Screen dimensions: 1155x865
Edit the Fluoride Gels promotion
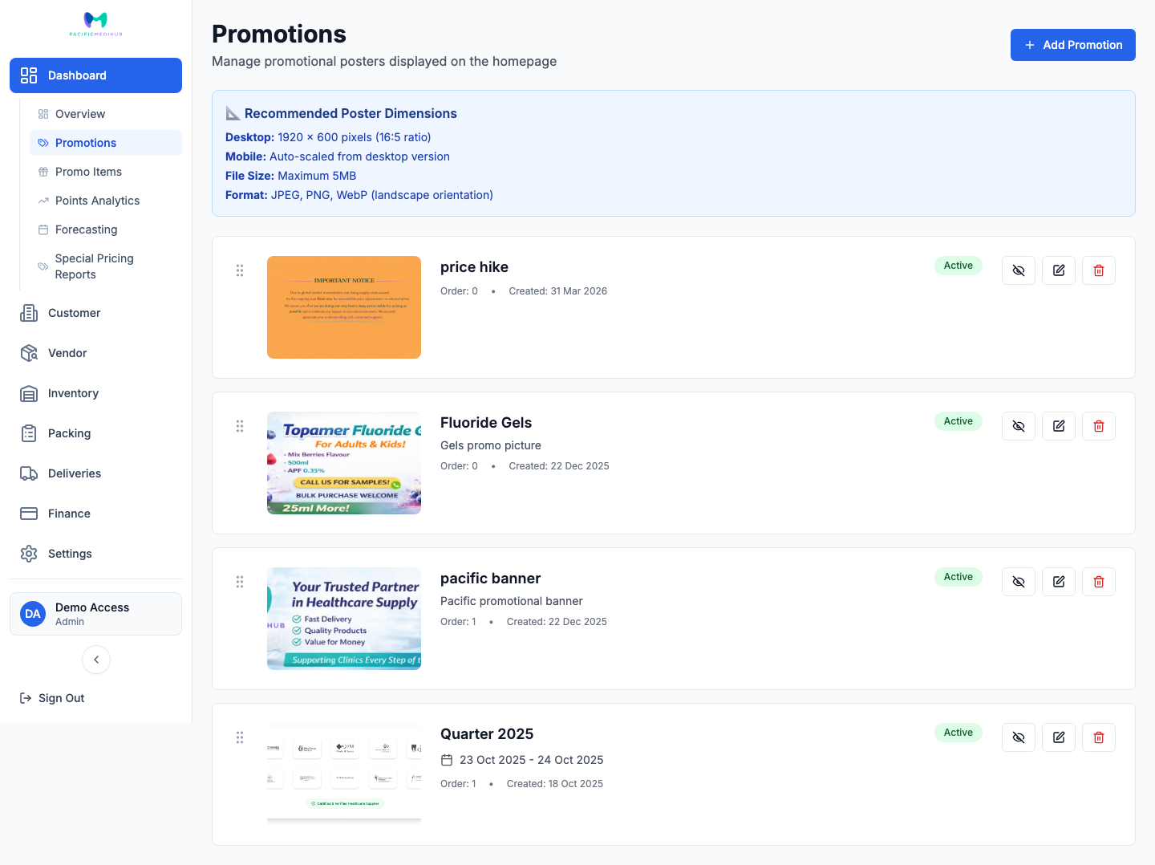(x=1059, y=426)
